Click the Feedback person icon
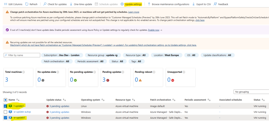Screen dimensions: 269x121 click(215, 4)
